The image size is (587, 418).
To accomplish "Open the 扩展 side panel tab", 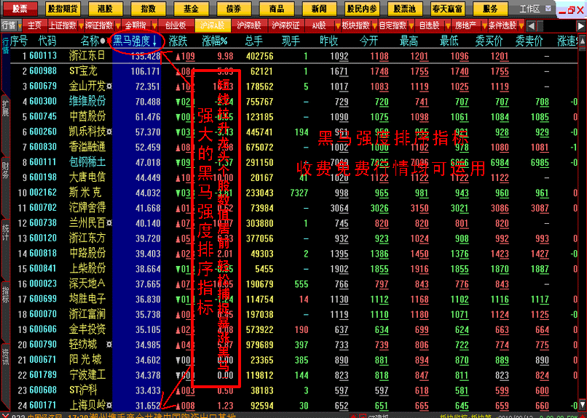I will click(5, 108).
